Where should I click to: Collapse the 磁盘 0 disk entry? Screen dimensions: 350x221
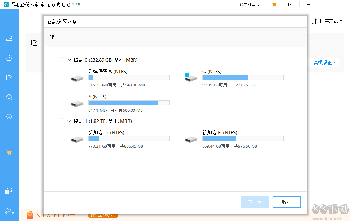[x=69, y=60]
